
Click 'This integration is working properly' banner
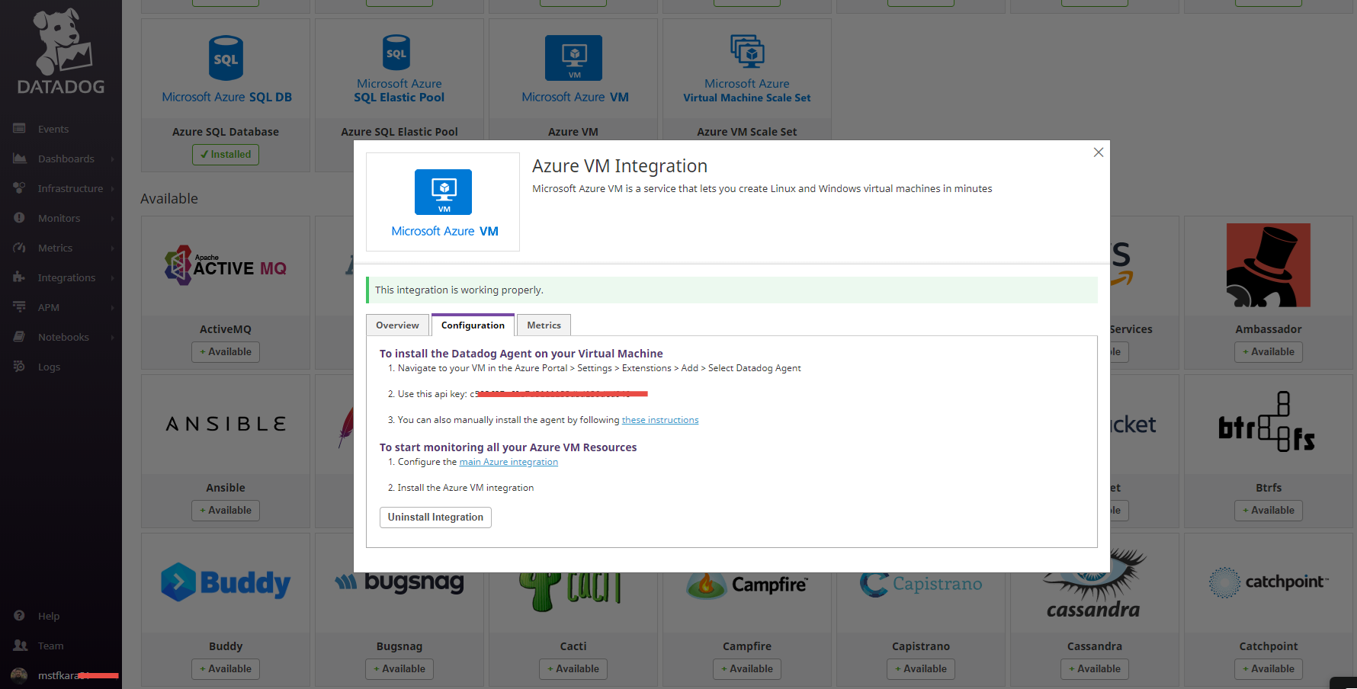(732, 290)
